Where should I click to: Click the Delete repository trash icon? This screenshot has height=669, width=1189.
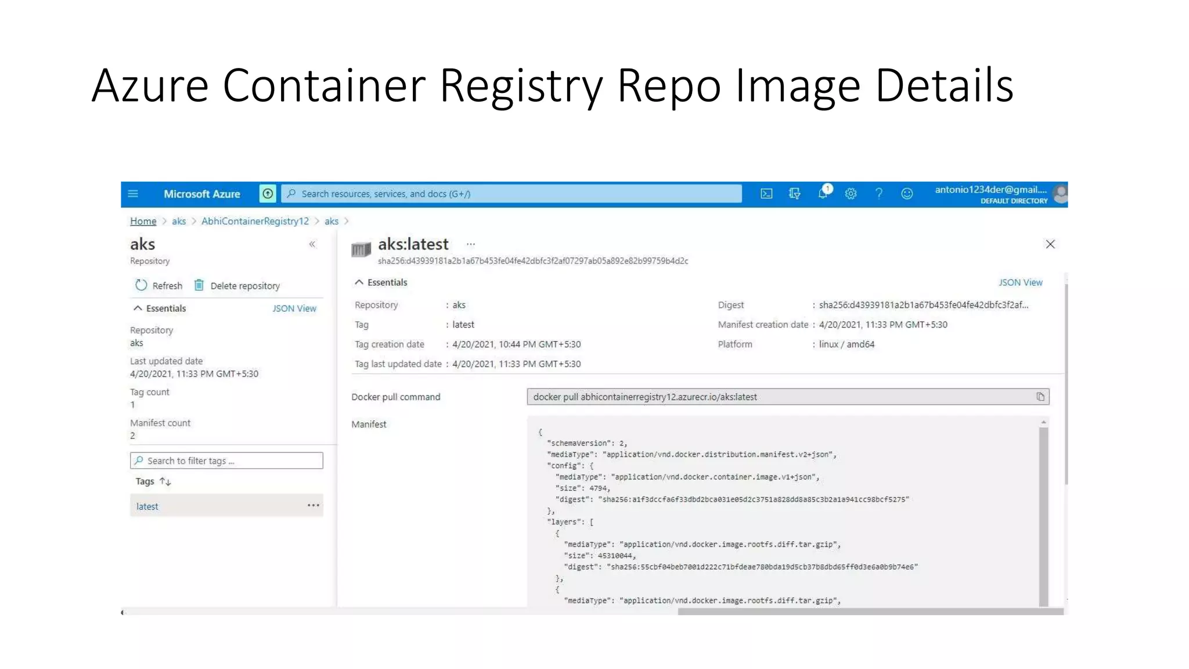coord(199,285)
